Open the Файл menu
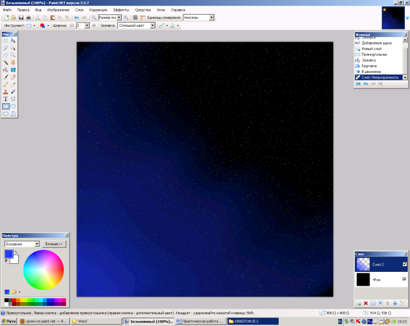Image resolution: width=410 pixels, height=326 pixels. pyautogui.click(x=7, y=10)
